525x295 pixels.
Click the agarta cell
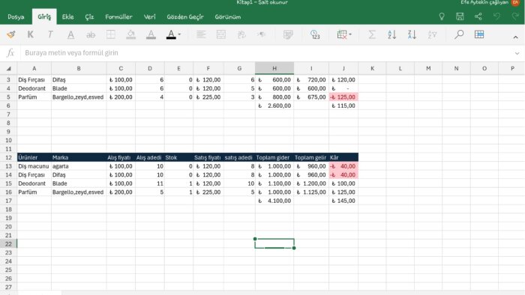79,166
